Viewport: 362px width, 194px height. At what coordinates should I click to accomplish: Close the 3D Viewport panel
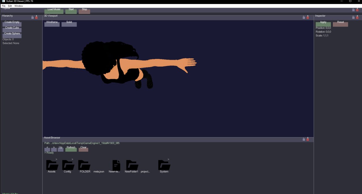point(308,18)
